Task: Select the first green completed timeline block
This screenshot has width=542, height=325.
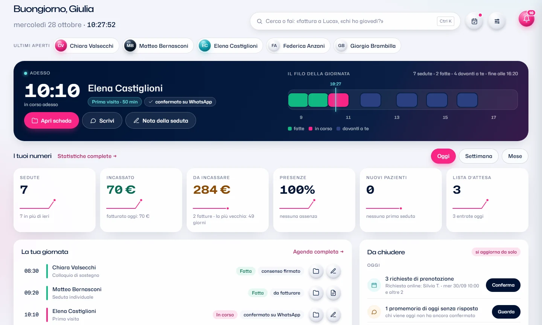Action: pyautogui.click(x=298, y=100)
